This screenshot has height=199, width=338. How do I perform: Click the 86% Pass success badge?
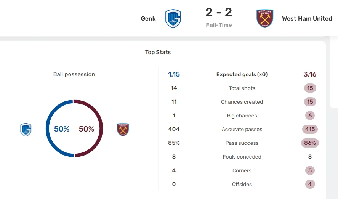pos(310,143)
